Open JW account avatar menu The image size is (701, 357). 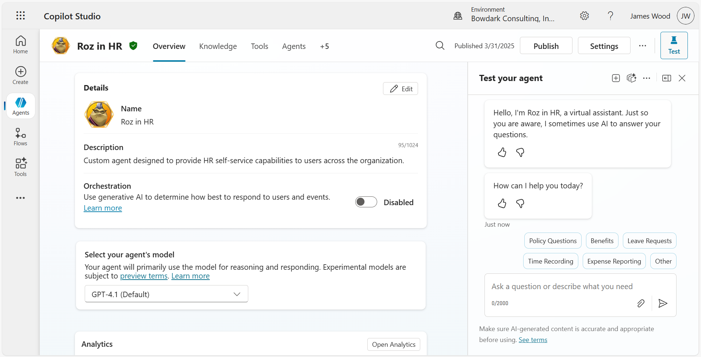click(686, 16)
